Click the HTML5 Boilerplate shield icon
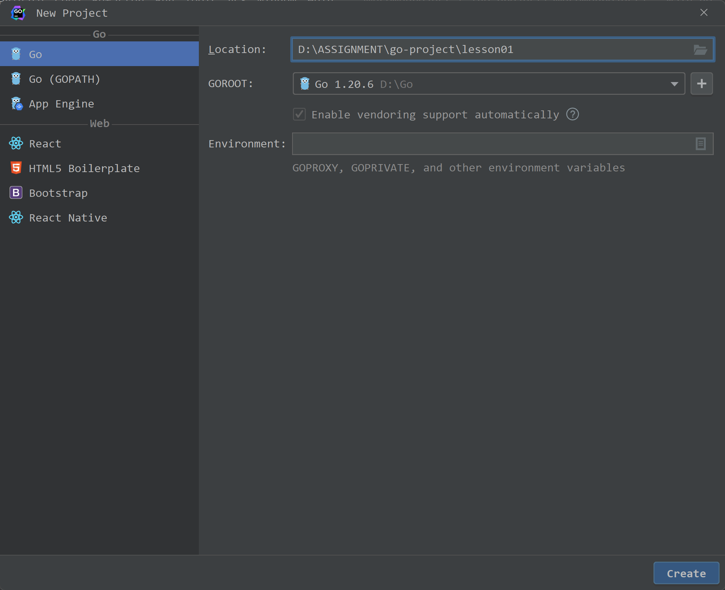This screenshot has height=590, width=725. pos(16,168)
